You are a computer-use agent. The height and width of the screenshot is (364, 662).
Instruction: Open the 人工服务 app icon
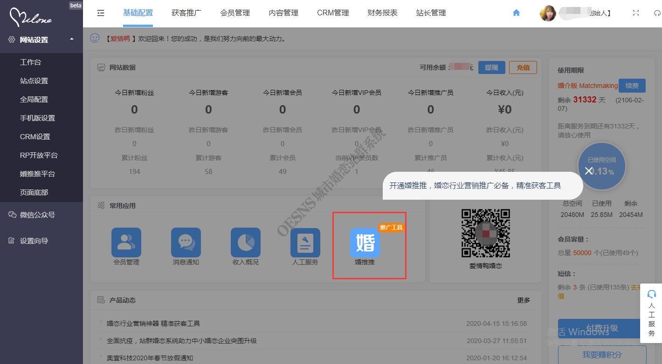(x=305, y=242)
